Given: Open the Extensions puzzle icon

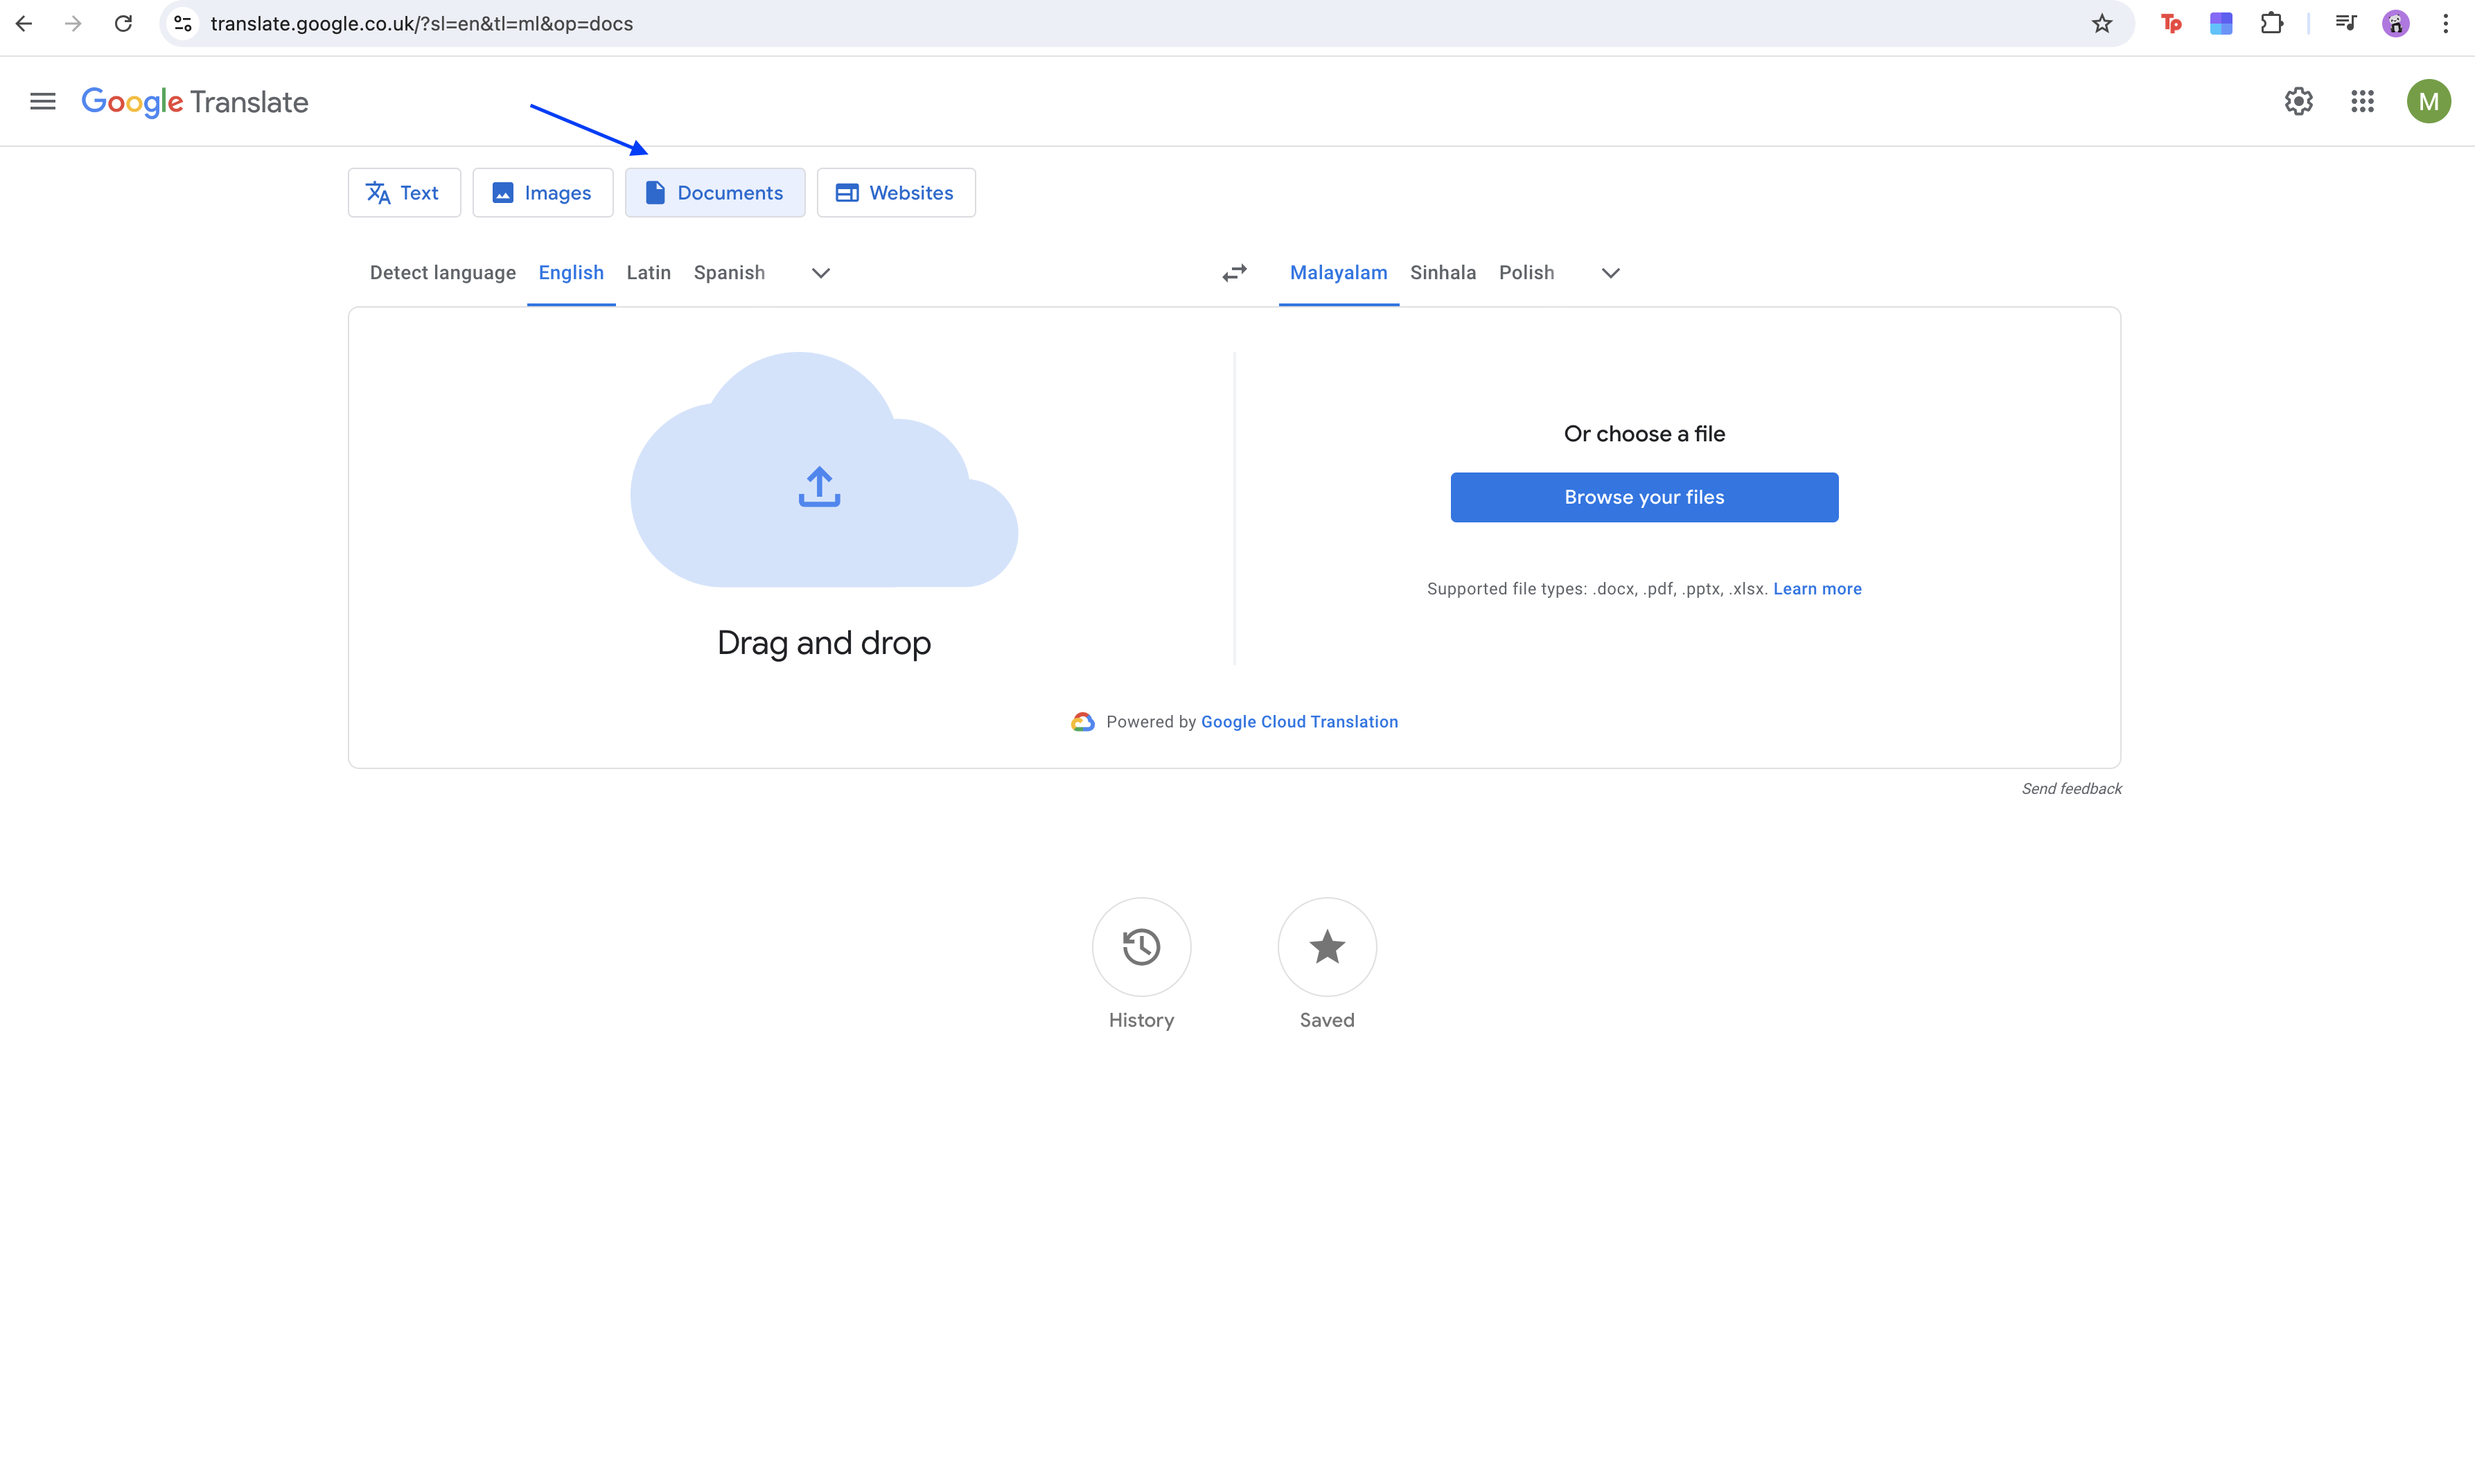Looking at the screenshot, I should [2271, 23].
